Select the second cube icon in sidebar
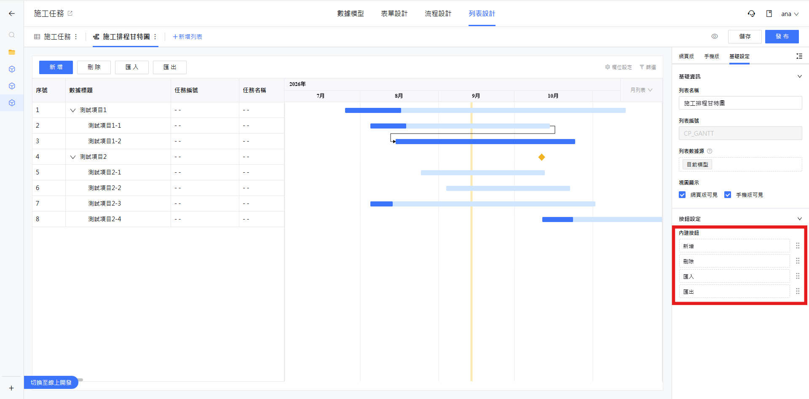 coord(12,86)
